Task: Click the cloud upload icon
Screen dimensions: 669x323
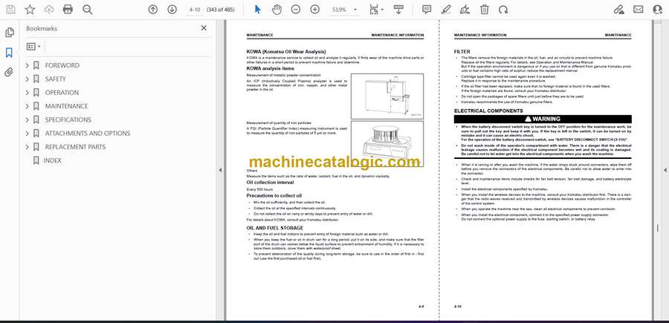Action: pyautogui.click(x=49, y=10)
